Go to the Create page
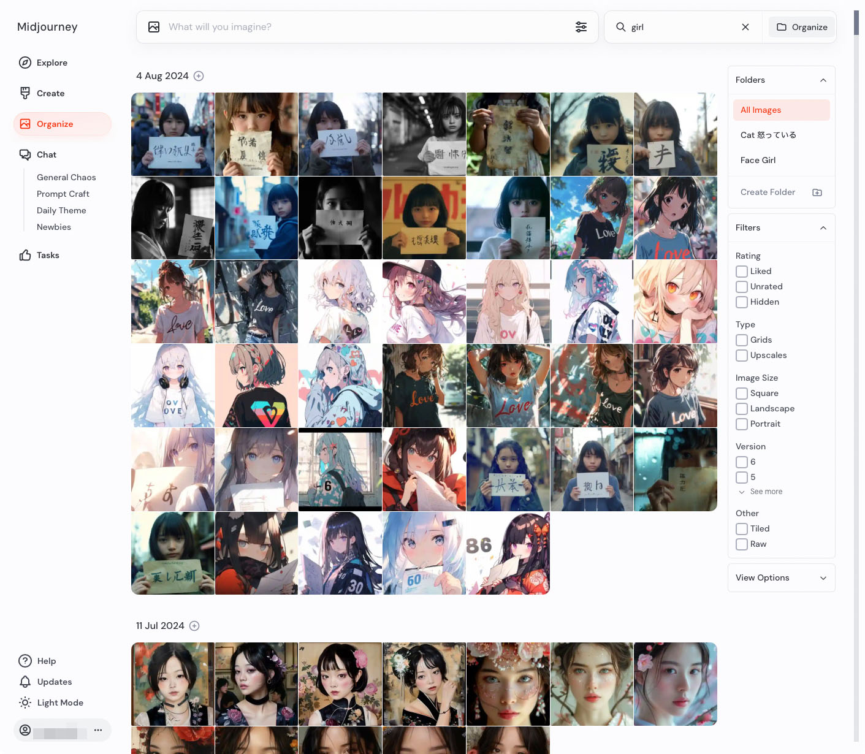 (x=50, y=93)
